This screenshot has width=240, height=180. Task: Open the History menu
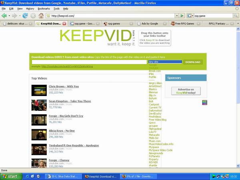pos(30,9)
